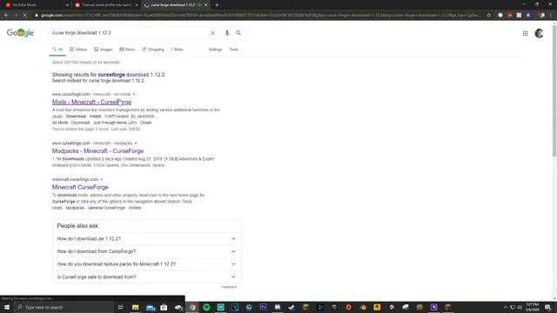Open the search Tools menu
Image resolution: width=557 pixels, height=313 pixels.
coord(233,50)
